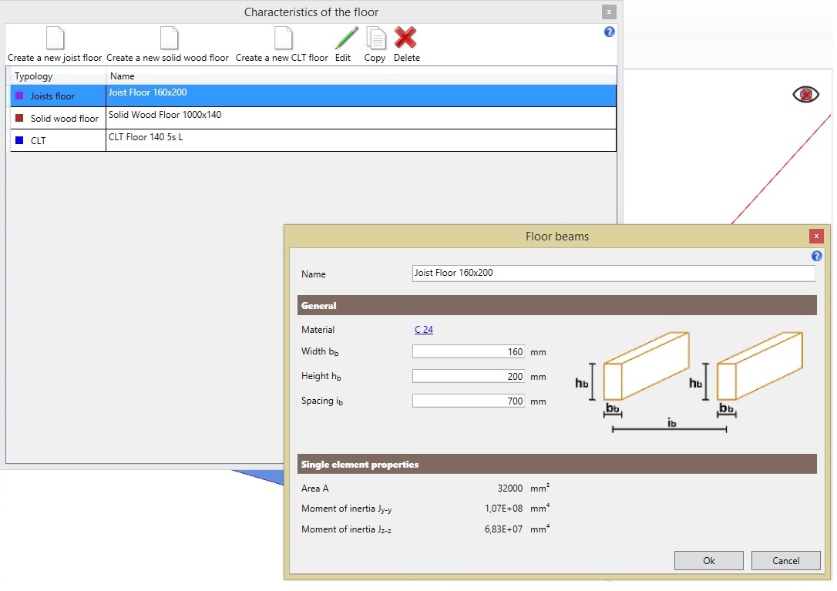
Task: Click the Jz-z value 6,83E+07
Action: [x=503, y=529]
